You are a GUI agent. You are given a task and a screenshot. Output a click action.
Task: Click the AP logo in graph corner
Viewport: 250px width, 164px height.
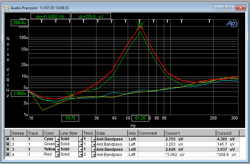point(232,24)
